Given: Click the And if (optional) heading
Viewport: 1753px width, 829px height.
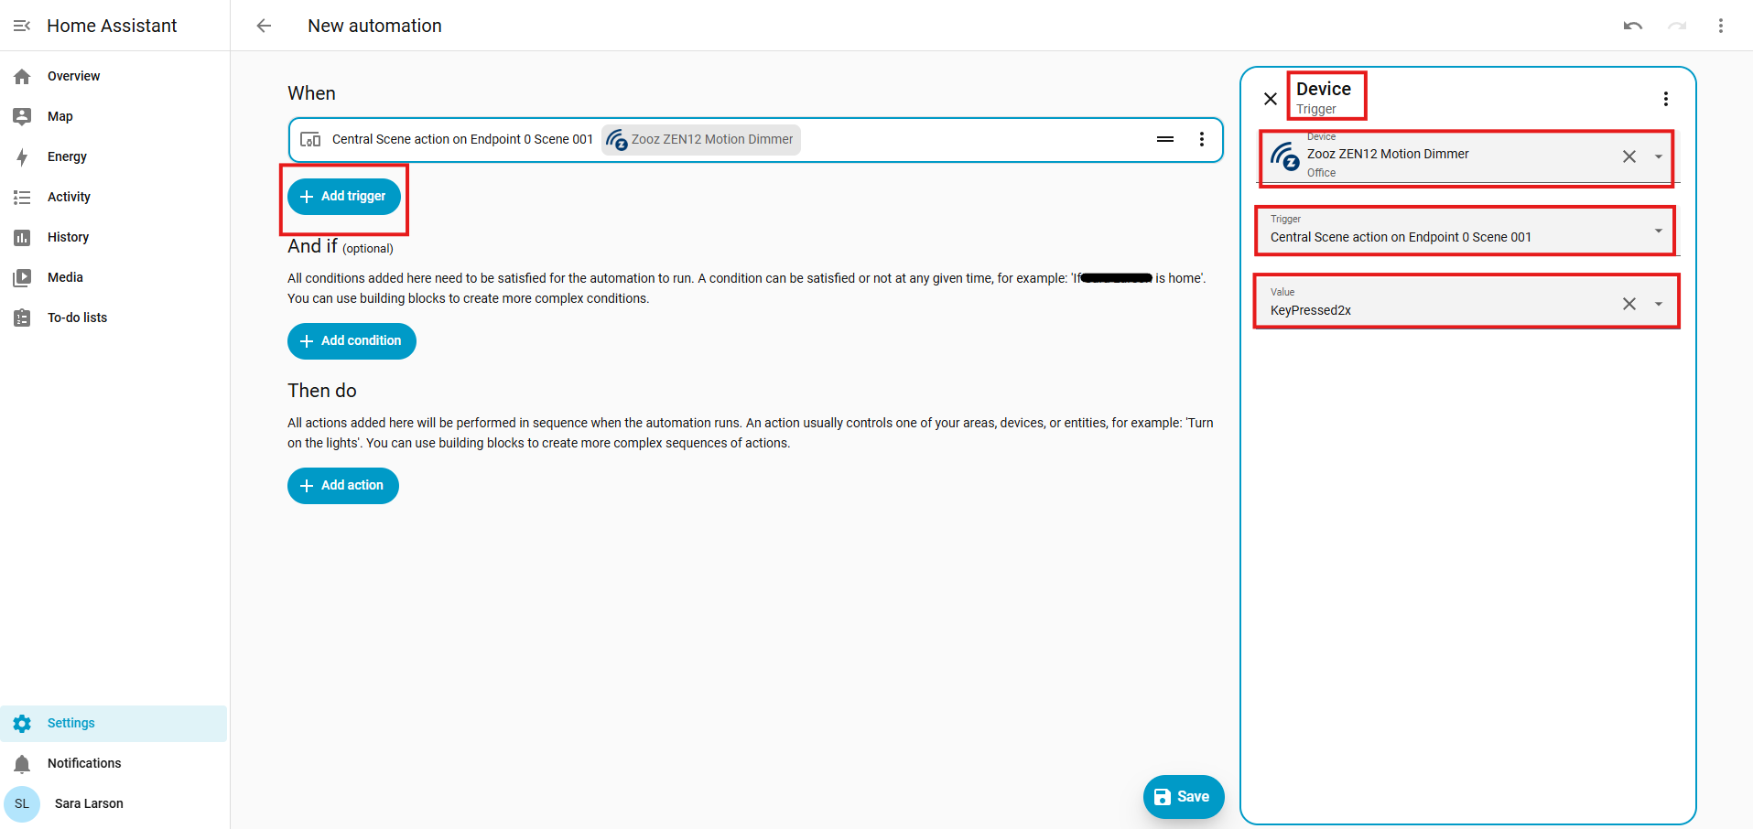Looking at the screenshot, I should pos(341,247).
